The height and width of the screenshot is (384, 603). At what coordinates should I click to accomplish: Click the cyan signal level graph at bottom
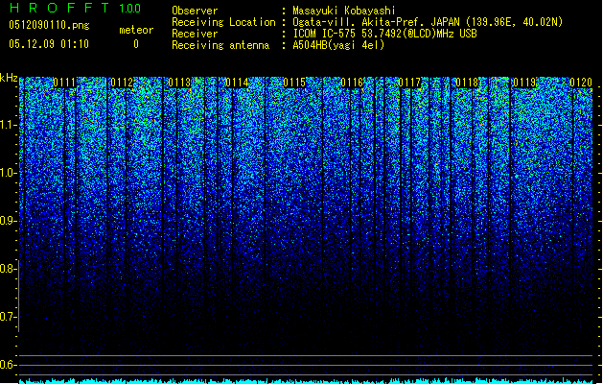(x=306, y=381)
